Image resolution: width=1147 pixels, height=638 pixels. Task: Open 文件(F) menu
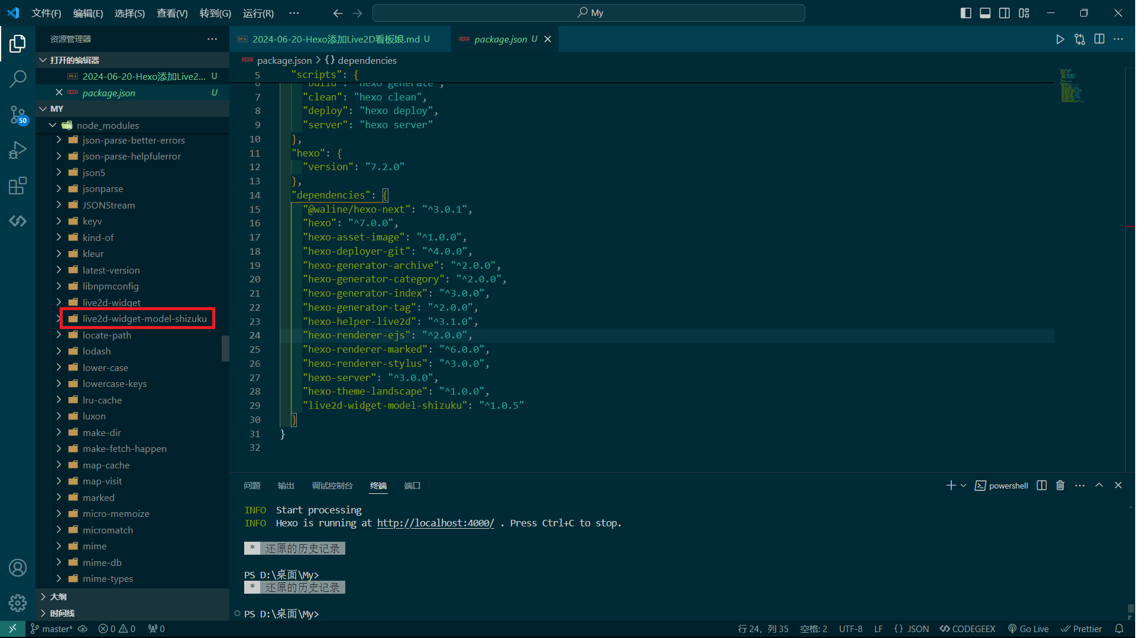click(x=46, y=13)
